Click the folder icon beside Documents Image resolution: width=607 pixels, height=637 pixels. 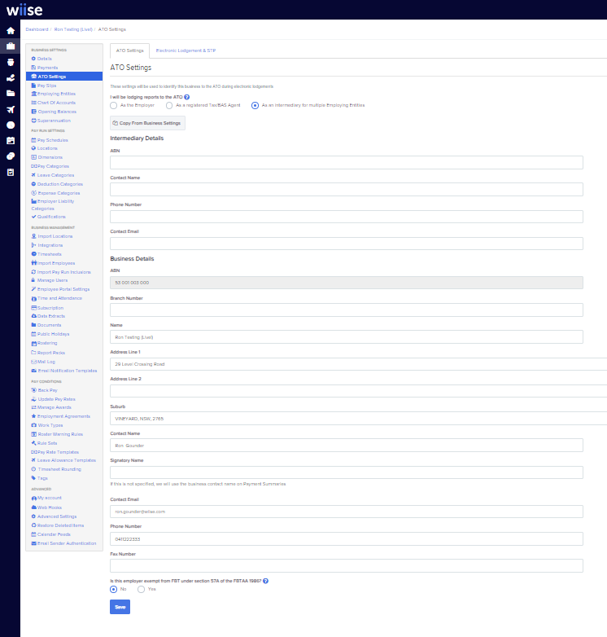(x=33, y=325)
